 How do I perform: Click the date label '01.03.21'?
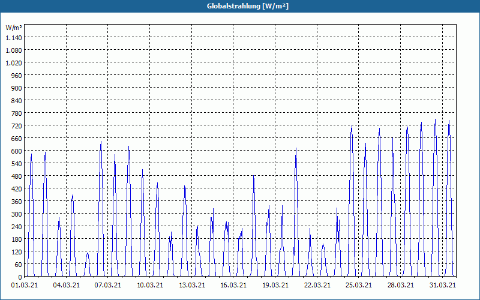pyautogui.click(x=25, y=285)
